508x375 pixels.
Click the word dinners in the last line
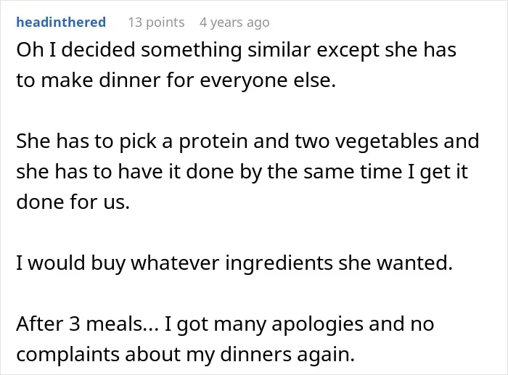pos(255,354)
